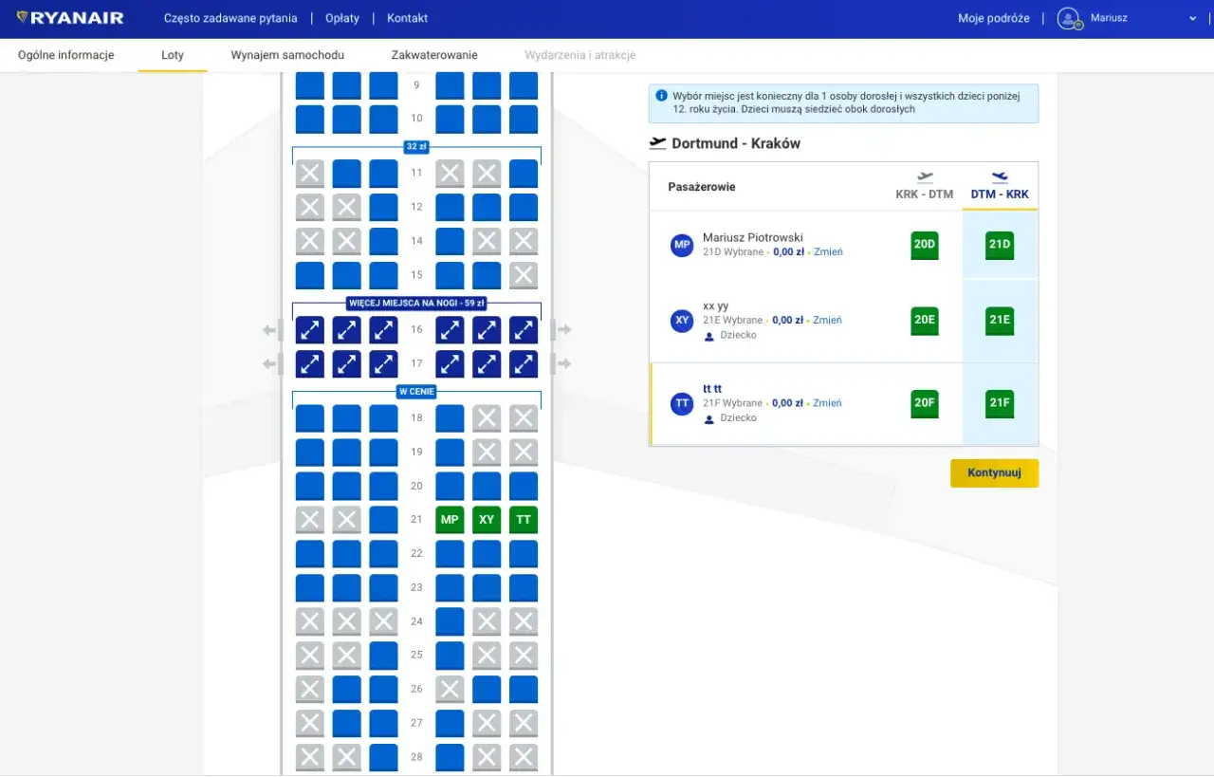This screenshot has height=777, width=1214.
Task: Open the Wynajem samochodu tab
Action: pyautogui.click(x=287, y=55)
